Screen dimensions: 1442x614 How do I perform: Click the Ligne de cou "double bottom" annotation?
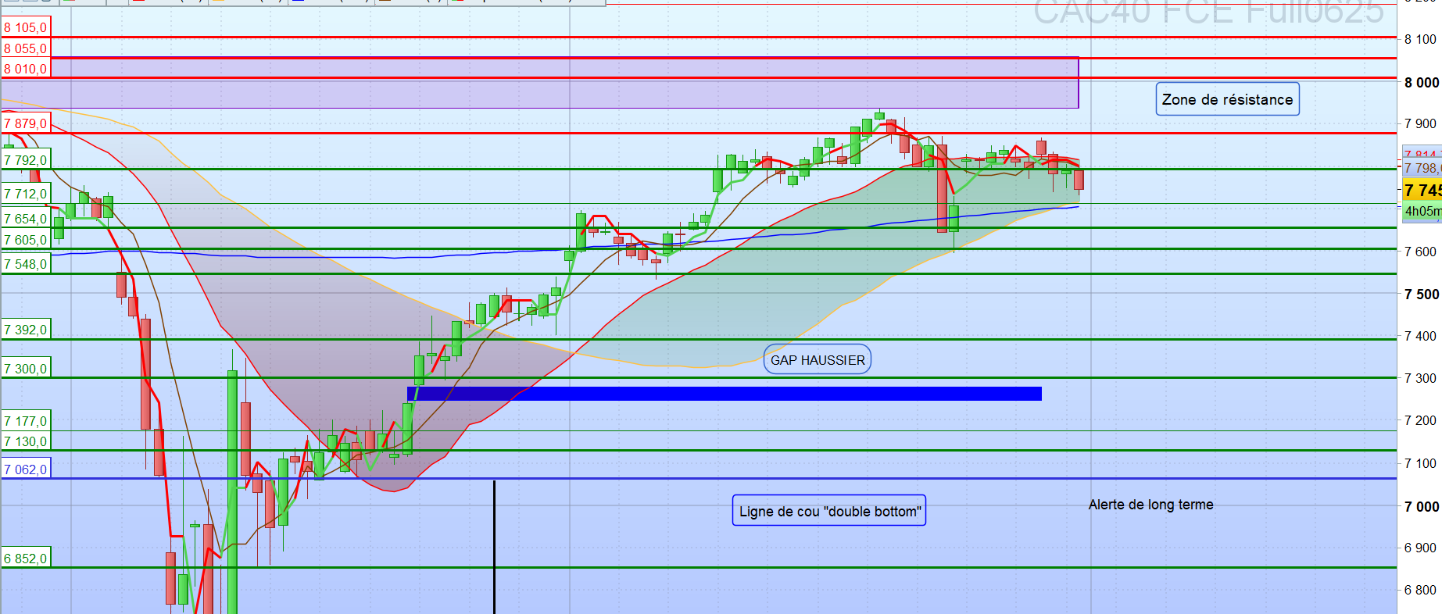(x=829, y=511)
